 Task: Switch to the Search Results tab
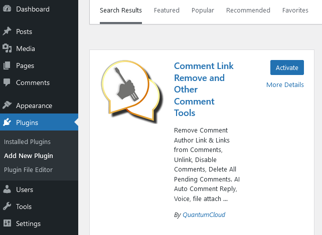pyautogui.click(x=121, y=10)
